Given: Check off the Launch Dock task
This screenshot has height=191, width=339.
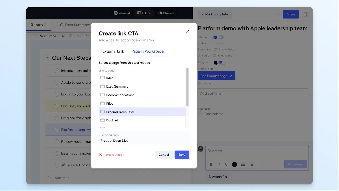Looking at the screenshot, I should [57, 165].
